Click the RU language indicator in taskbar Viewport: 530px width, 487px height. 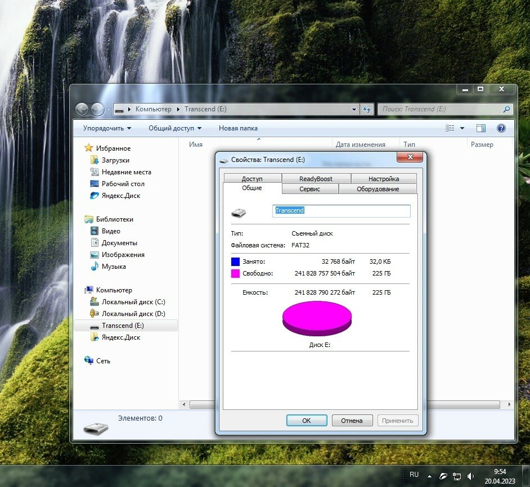[414, 475]
